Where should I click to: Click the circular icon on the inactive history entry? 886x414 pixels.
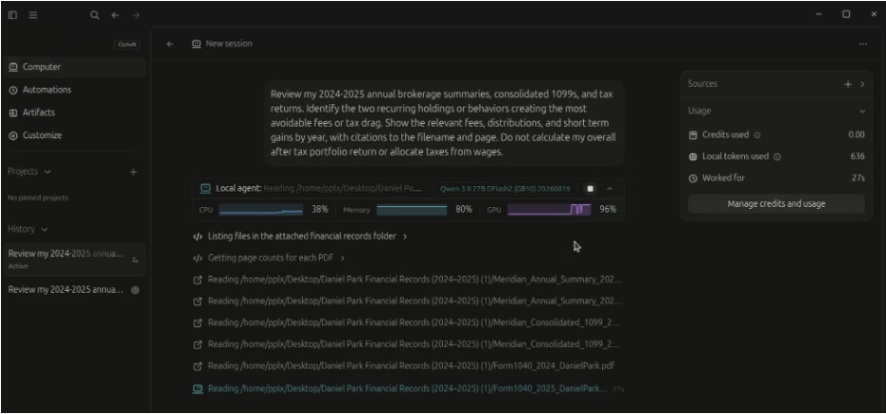tap(135, 290)
